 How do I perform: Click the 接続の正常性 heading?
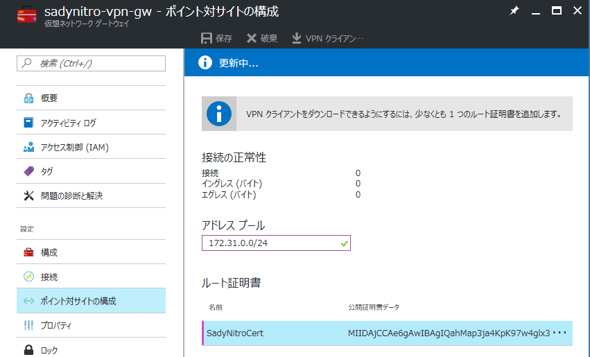pos(234,157)
